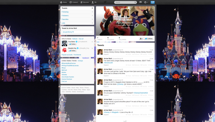This screenshot has height=122, width=215.
Task: Open the @Disney mention in Frozen tweet
Action: pyautogui.click(x=120, y=84)
